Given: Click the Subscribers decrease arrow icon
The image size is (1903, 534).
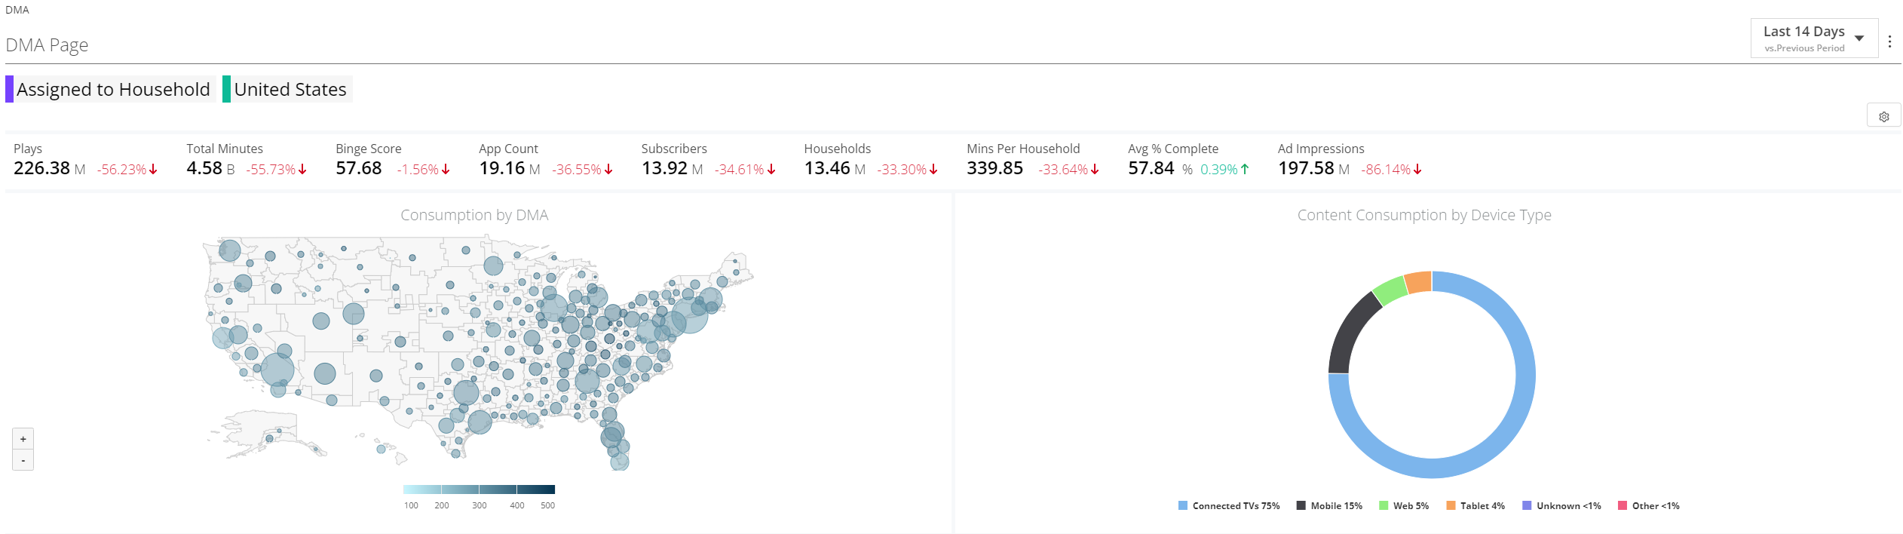Looking at the screenshot, I should tap(771, 170).
